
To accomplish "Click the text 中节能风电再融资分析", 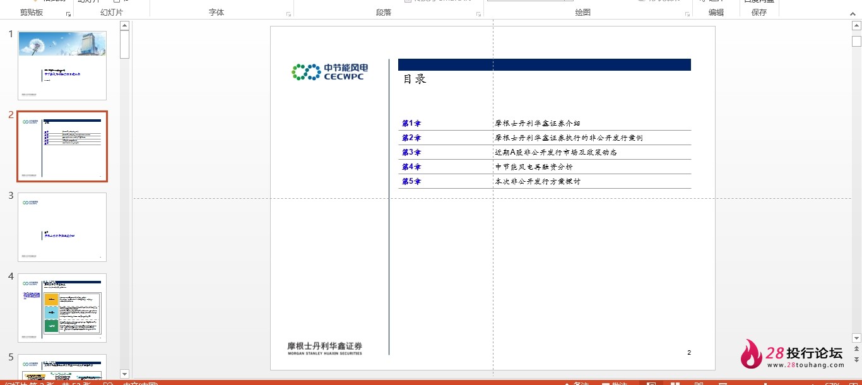I will 534,167.
